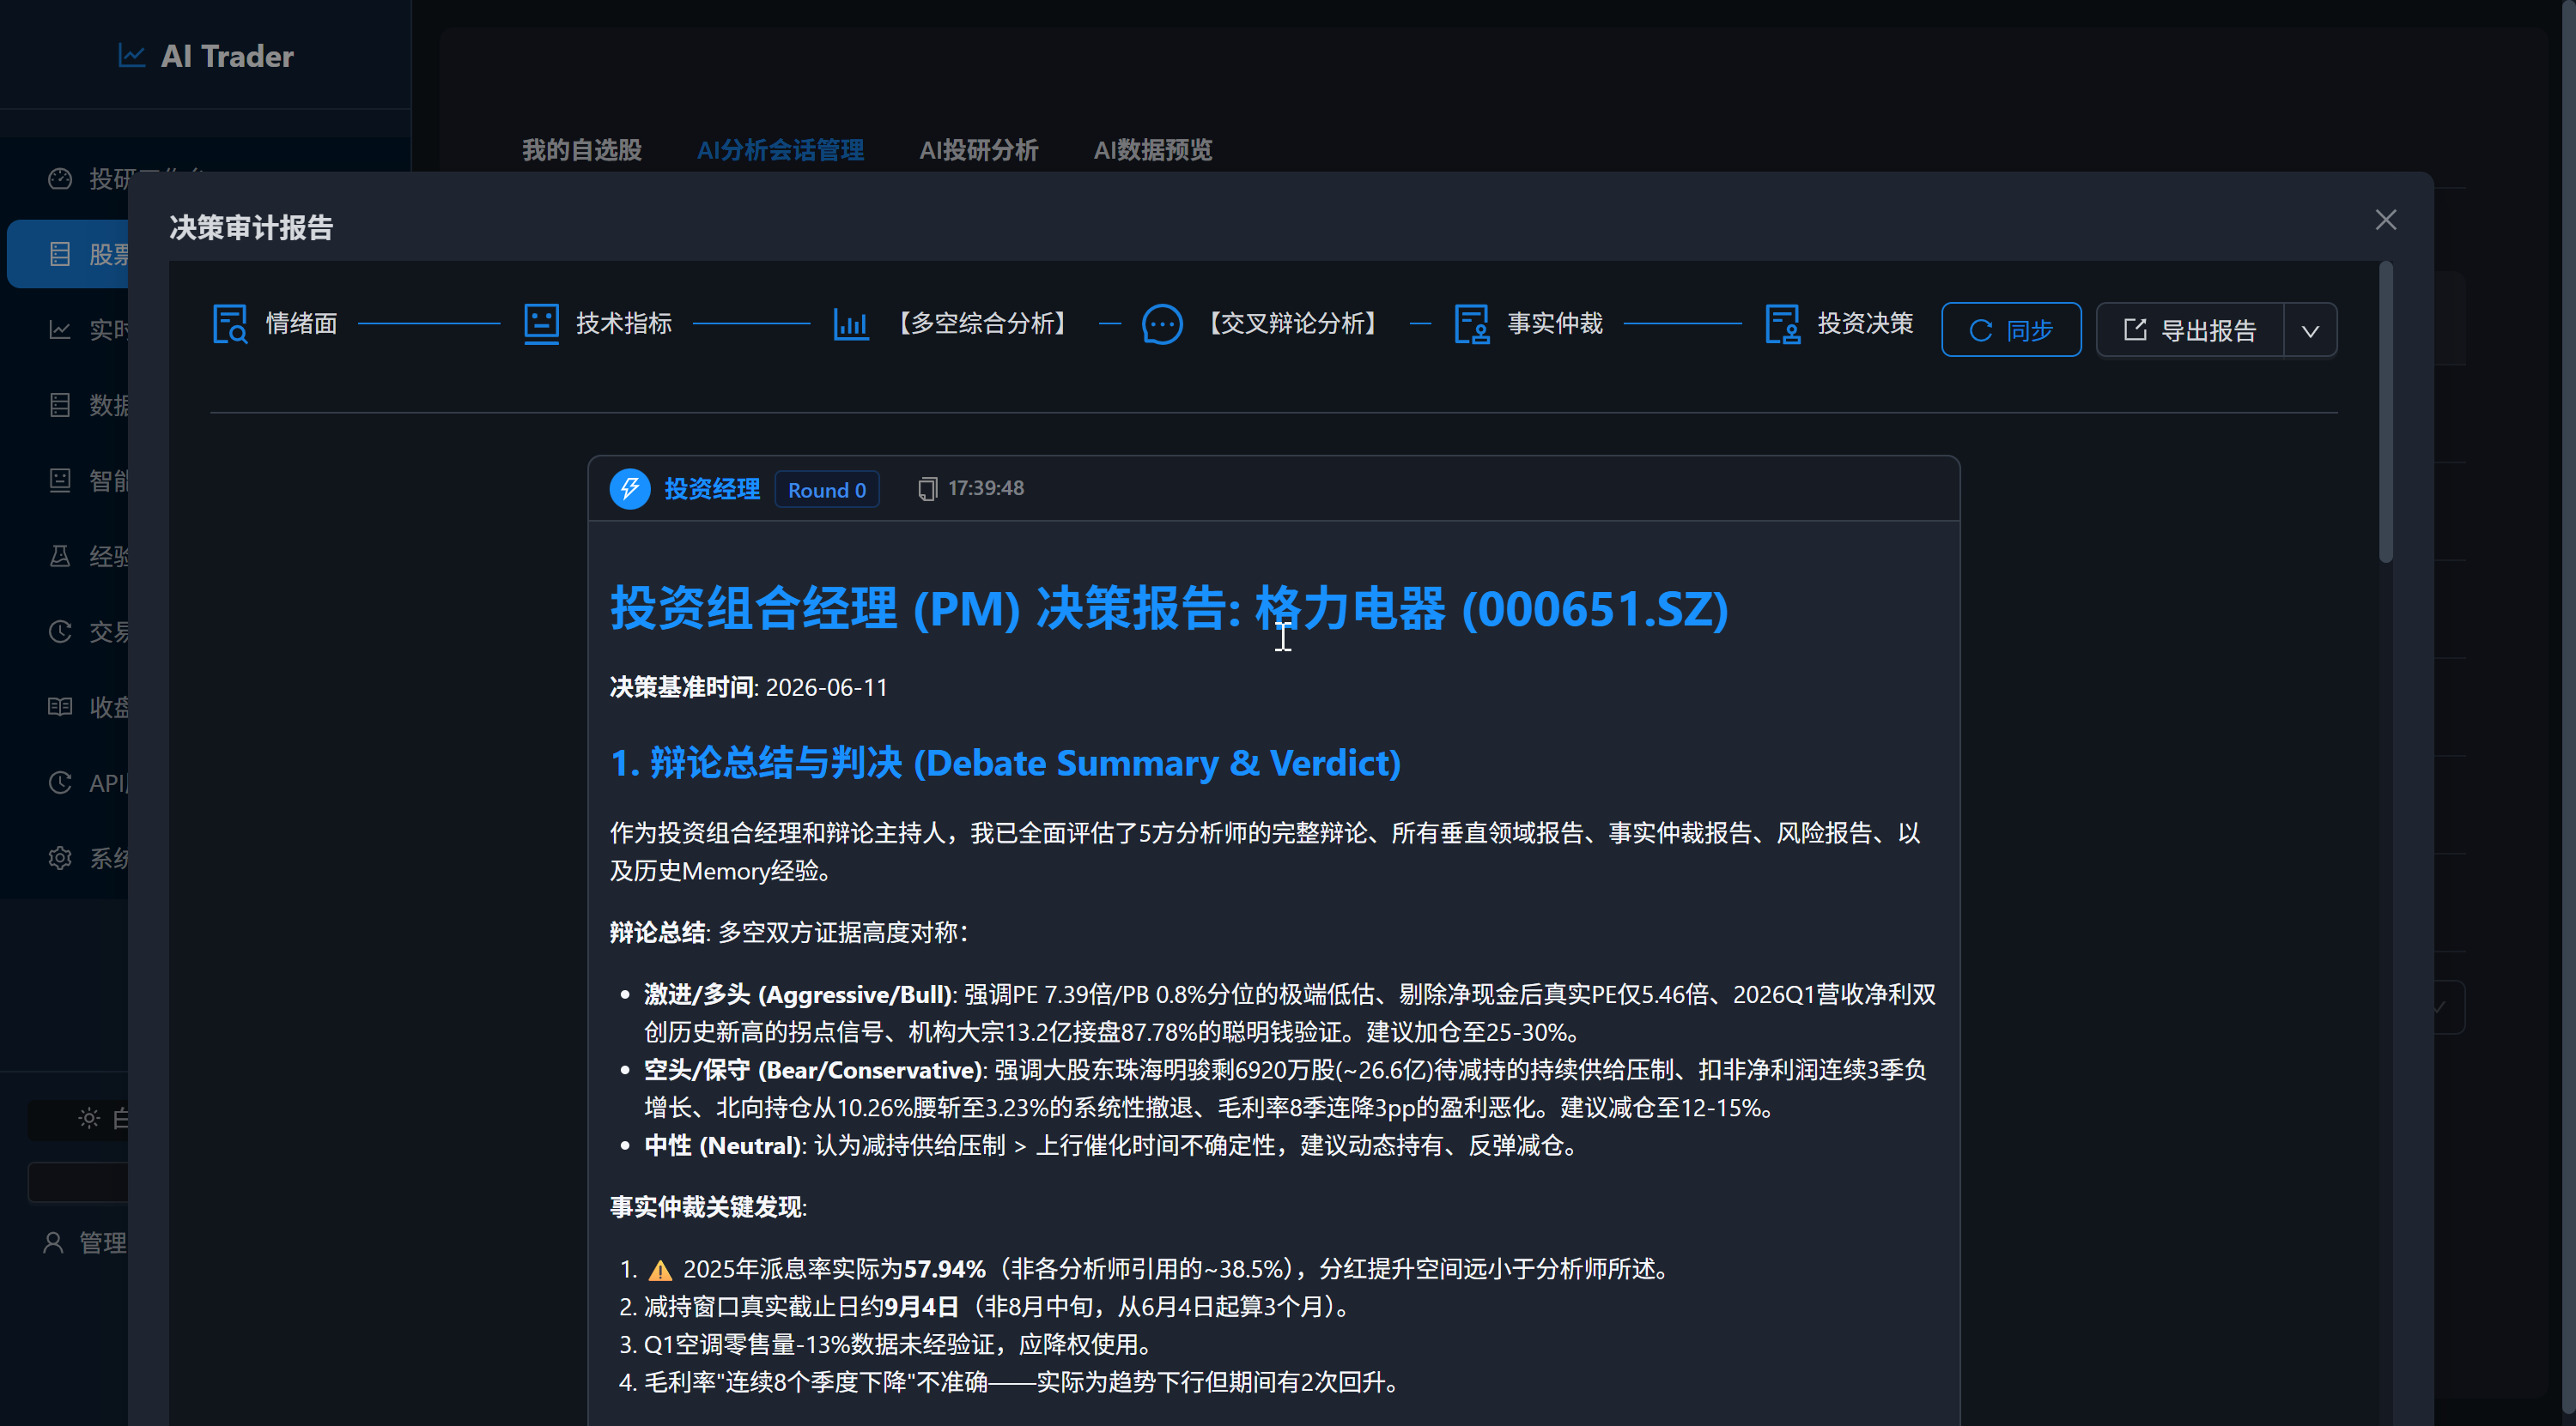The image size is (2576, 1426).
Task: Click the Round 0 tag
Action: 827,490
